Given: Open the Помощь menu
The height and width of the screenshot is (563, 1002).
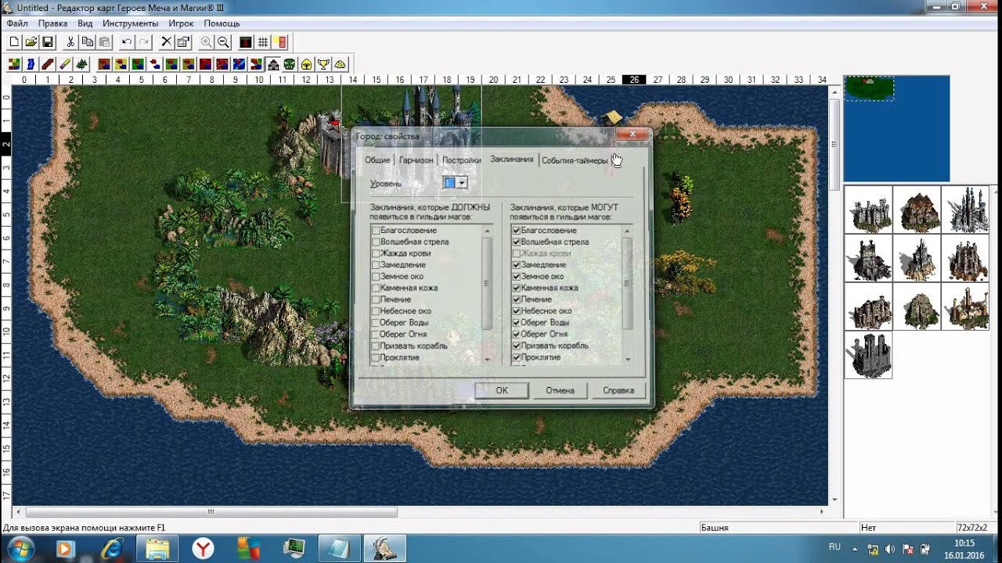Looking at the screenshot, I should pyautogui.click(x=222, y=23).
